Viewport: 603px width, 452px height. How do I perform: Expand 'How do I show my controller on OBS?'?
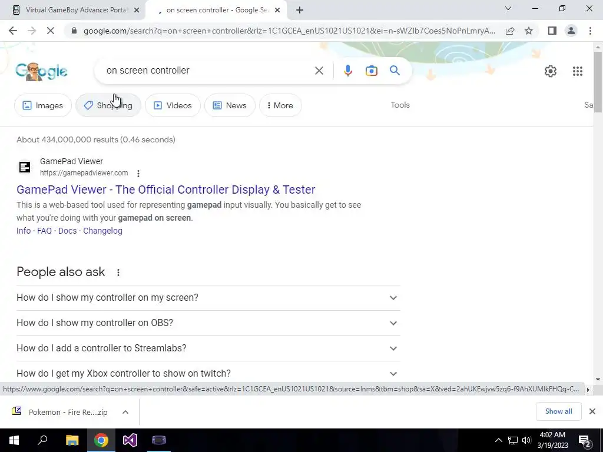tap(208, 323)
